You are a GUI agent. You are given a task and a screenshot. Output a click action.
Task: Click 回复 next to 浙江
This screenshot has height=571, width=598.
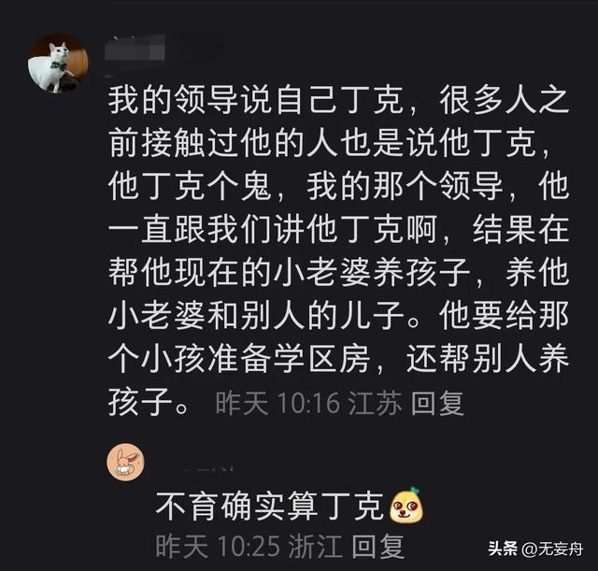coord(377,546)
